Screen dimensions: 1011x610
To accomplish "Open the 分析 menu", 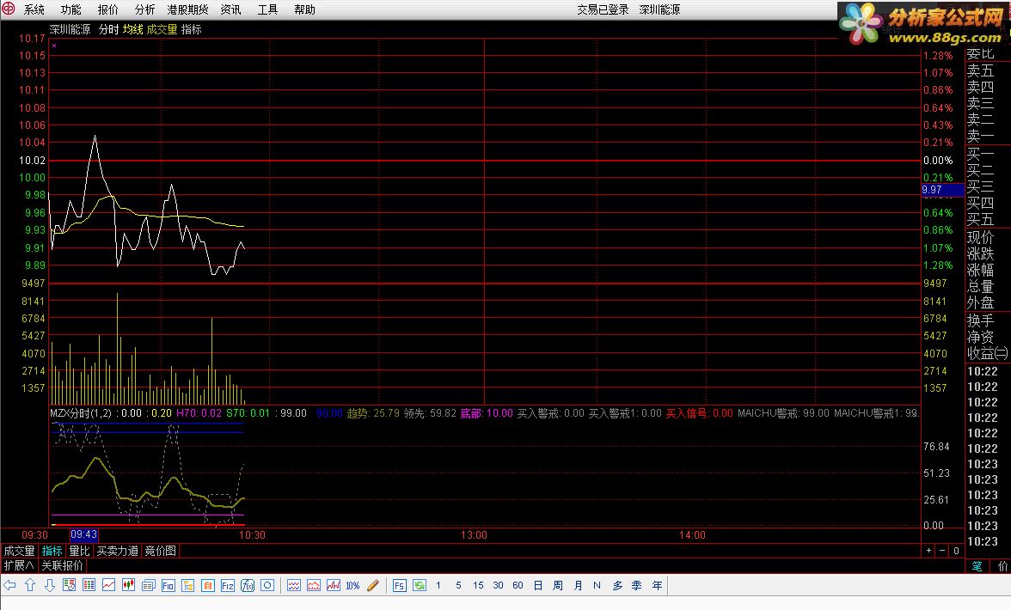I will (144, 9).
